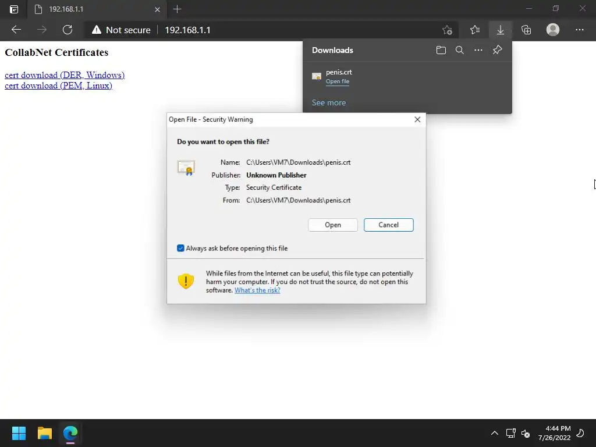Screen dimensions: 596x447
Task: Uncheck Always ask before opening this file
Action: 180,248
